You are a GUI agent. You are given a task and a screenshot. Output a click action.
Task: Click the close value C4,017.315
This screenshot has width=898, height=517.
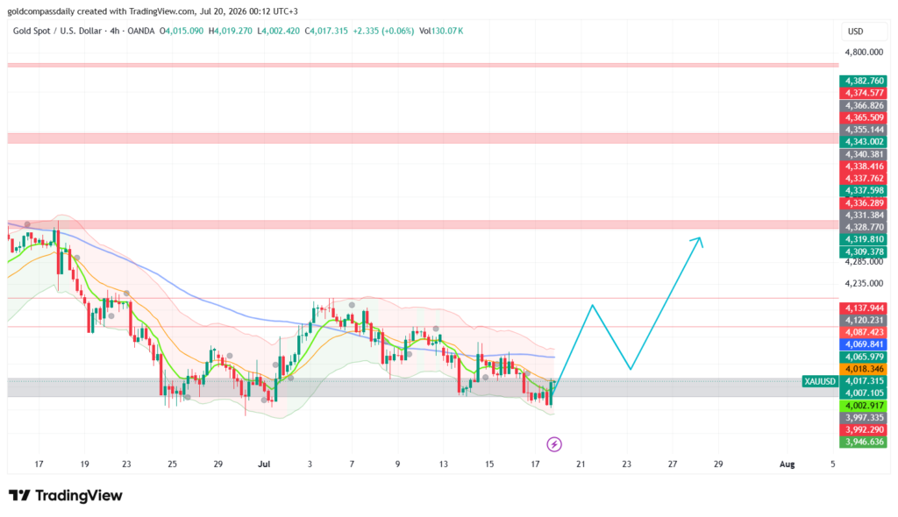click(326, 31)
